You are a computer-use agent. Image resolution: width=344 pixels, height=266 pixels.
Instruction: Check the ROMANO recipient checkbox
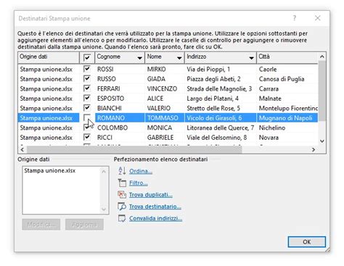pyautogui.click(x=87, y=117)
